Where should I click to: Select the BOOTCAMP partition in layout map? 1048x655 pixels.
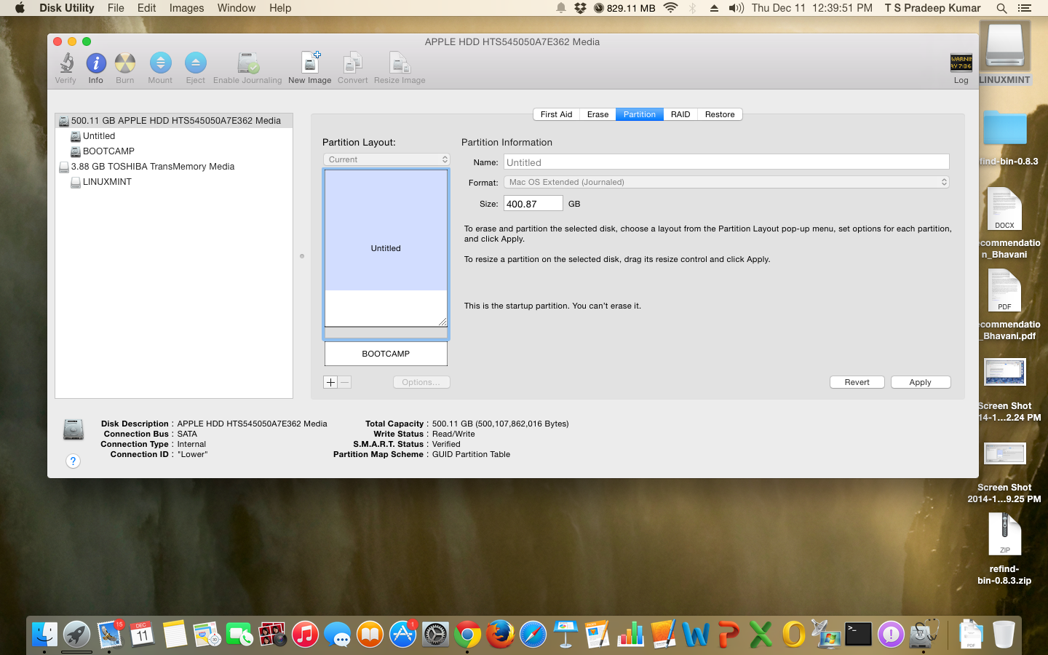[x=386, y=354]
